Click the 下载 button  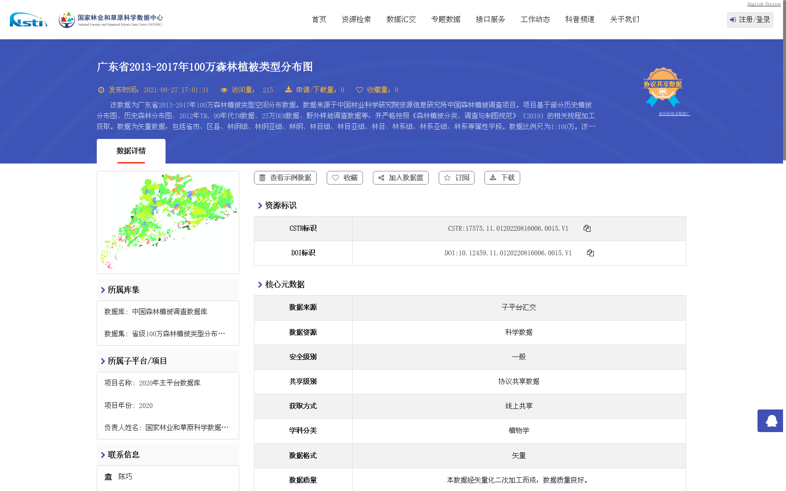pyautogui.click(x=502, y=178)
